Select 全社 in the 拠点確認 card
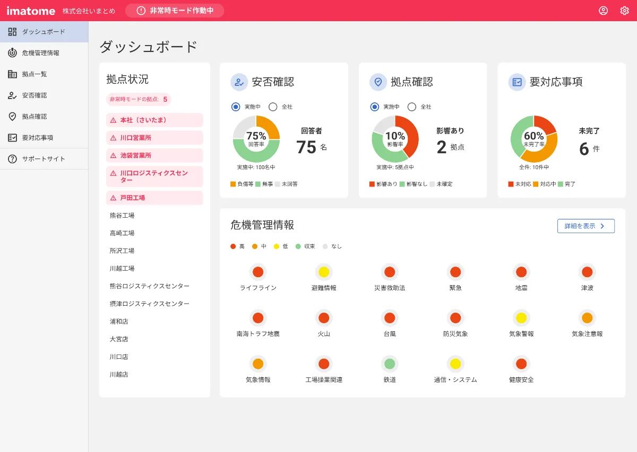This screenshot has width=637, height=452. pyautogui.click(x=411, y=106)
